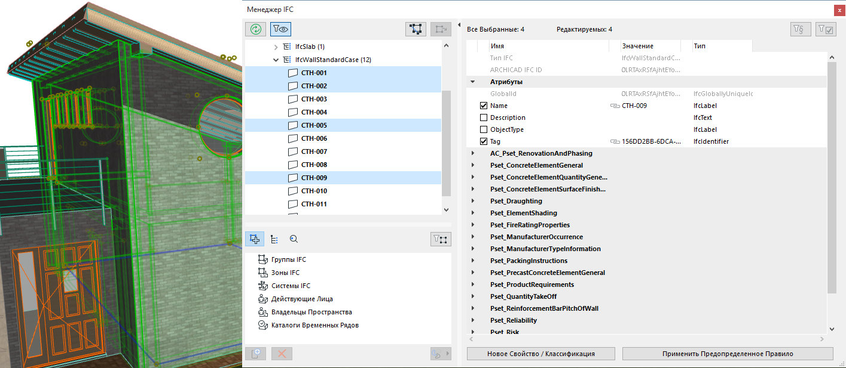Expand Pset_ElementShading property set
The width and height of the screenshot is (846, 368).
472,213
